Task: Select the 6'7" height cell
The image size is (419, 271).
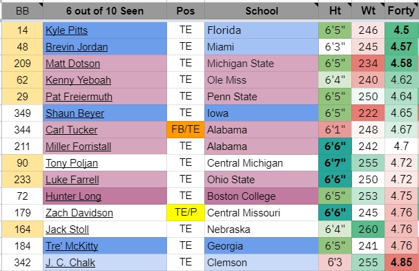Action: point(335,163)
